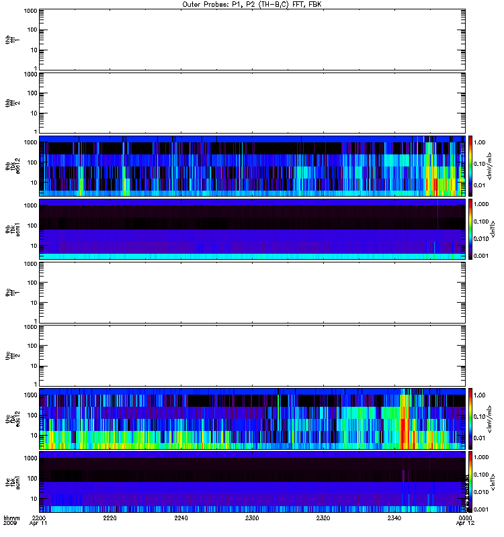The width and height of the screenshot is (504, 537).
Task: Click inside the thc fbk edc12 spectrogram
Action: 252,419
